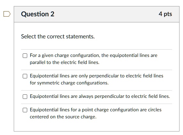The height and width of the screenshot is (135, 183).
Task: Click the 'Equipotential lines for a point charge' label
Action: [x=96, y=113]
